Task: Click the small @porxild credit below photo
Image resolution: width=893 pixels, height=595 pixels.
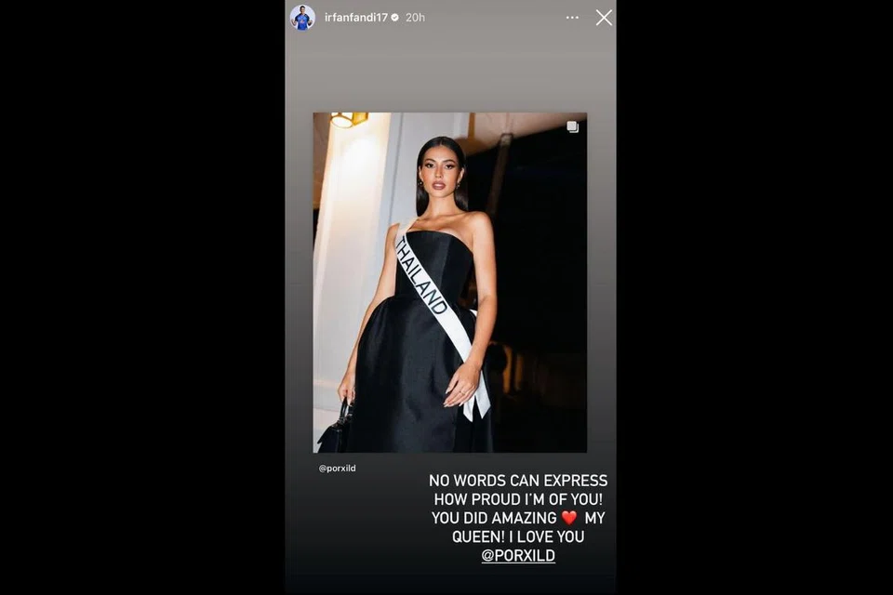Action: (x=337, y=468)
